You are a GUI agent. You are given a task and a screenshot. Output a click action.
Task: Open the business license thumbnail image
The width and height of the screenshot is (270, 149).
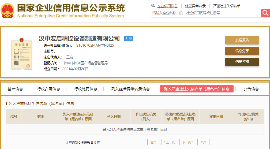tap(21, 54)
